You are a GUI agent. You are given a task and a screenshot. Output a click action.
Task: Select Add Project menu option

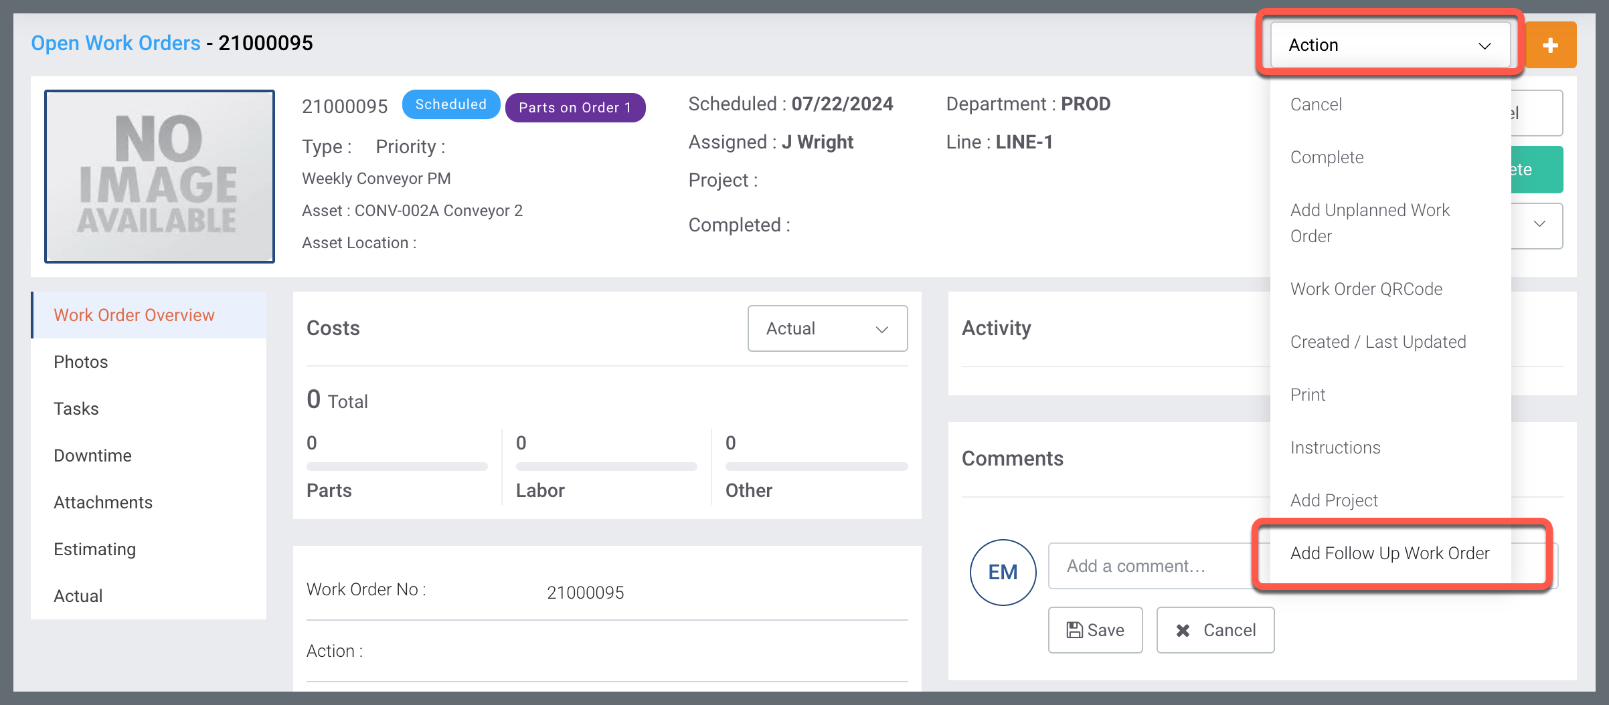click(x=1334, y=500)
